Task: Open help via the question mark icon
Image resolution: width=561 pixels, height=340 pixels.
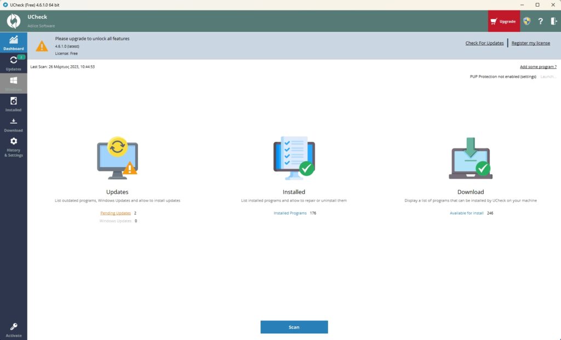Action: click(540, 21)
